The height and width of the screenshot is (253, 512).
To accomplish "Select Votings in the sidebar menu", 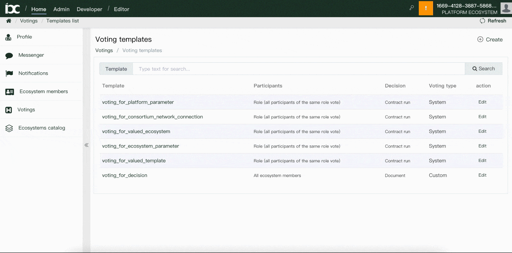I will [26, 110].
